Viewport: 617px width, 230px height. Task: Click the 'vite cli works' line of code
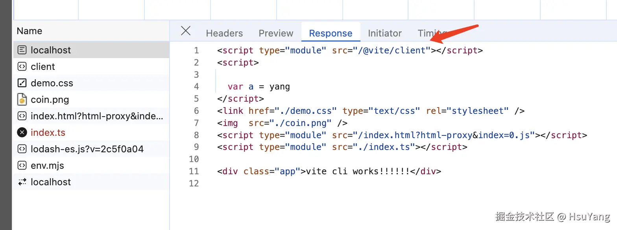pyautogui.click(x=329, y=172)
